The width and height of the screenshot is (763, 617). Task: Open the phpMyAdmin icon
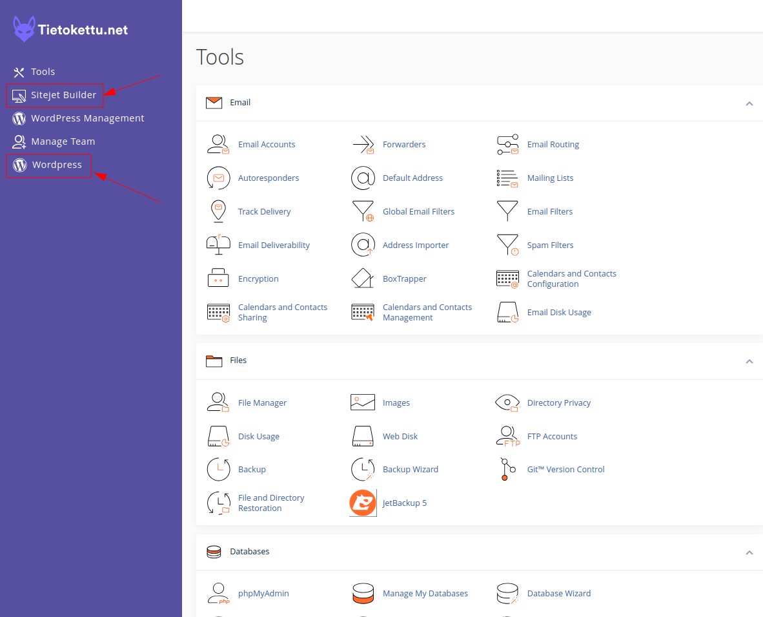[x=218, y=594]
